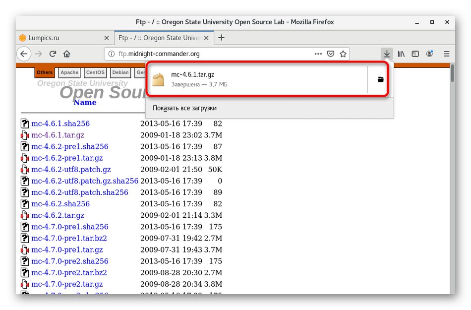
Task: Click archive icon beside mc-4.6.2.tar.gz
Action: click(25, 215)
